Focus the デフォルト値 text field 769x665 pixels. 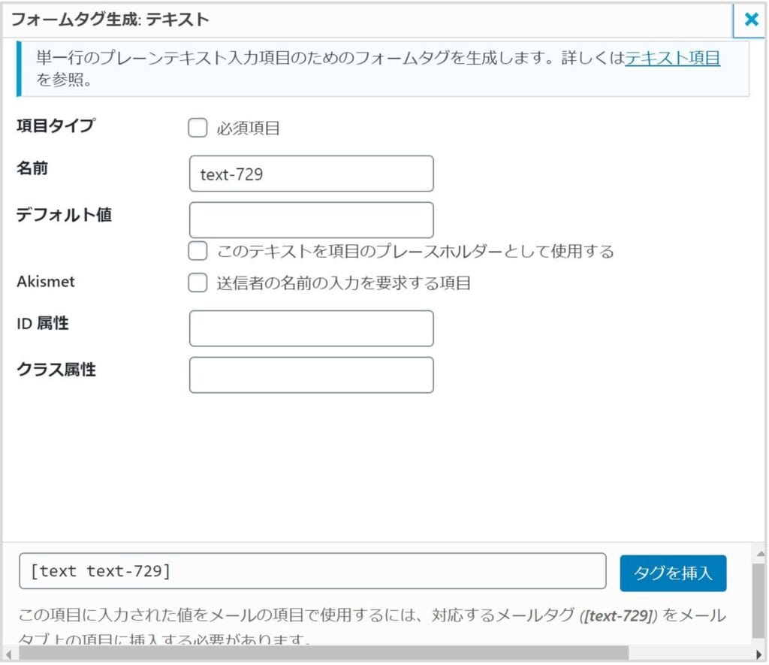pos(312,220)
